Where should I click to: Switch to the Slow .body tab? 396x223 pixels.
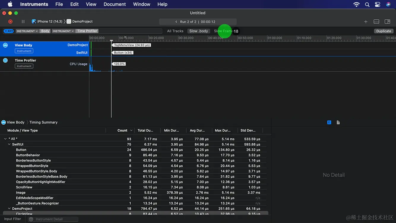pos(199,31)
